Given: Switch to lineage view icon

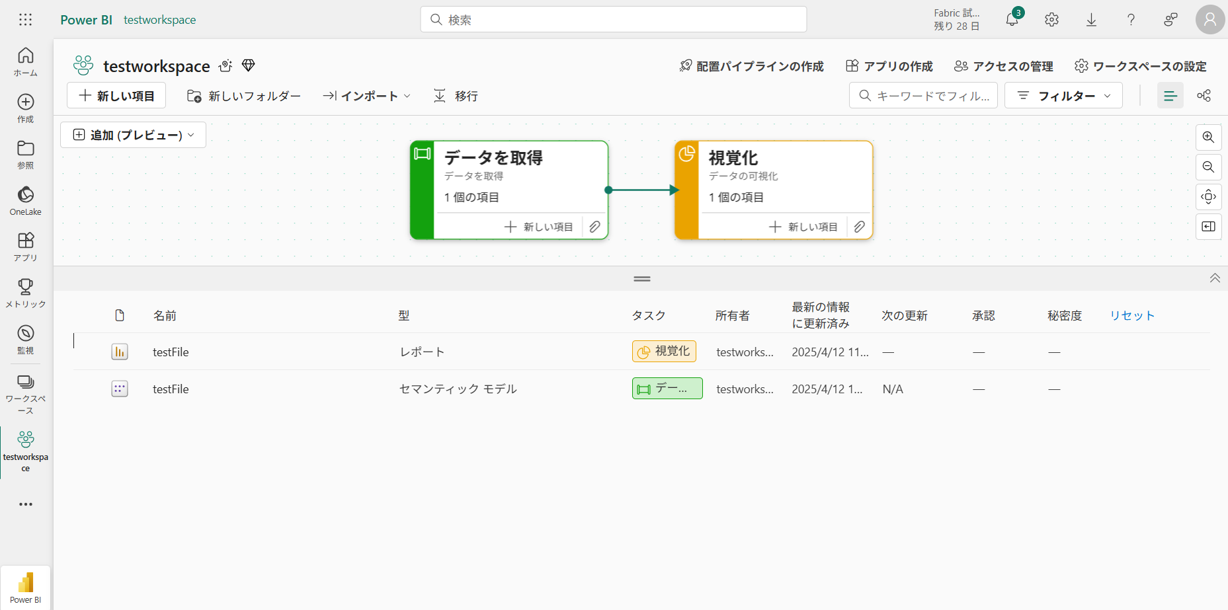Looking at the screenshot, I should tap(1204, 96).
